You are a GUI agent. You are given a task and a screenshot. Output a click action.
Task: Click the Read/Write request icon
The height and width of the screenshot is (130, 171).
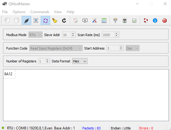[36, 20]
